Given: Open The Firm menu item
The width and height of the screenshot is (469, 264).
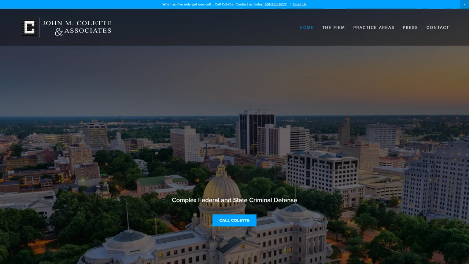Looking at the screenshot, I should tap(333, 27).
